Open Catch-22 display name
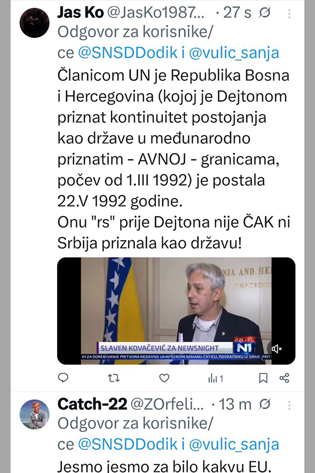The height and width of the screenshot is (473, 315). point(92,404)
